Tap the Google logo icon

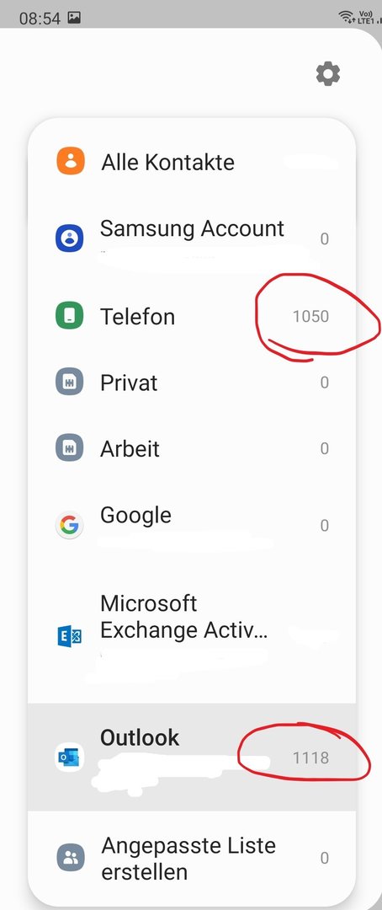[70, 526]
